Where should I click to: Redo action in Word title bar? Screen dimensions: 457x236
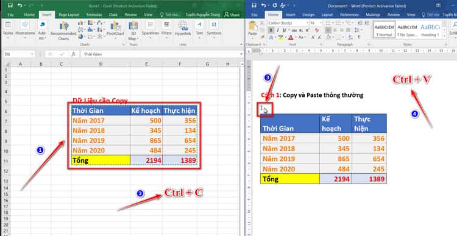coord(274,5)
